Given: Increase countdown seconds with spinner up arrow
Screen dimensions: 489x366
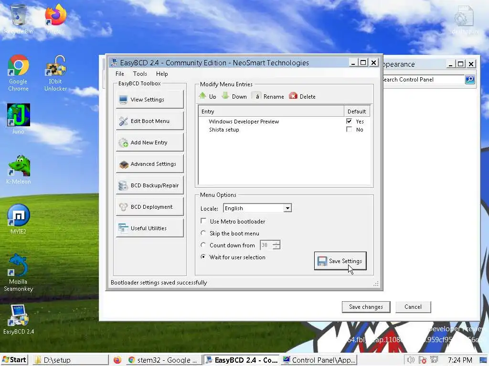Looking at the screenshot, I should click(276, 243).
